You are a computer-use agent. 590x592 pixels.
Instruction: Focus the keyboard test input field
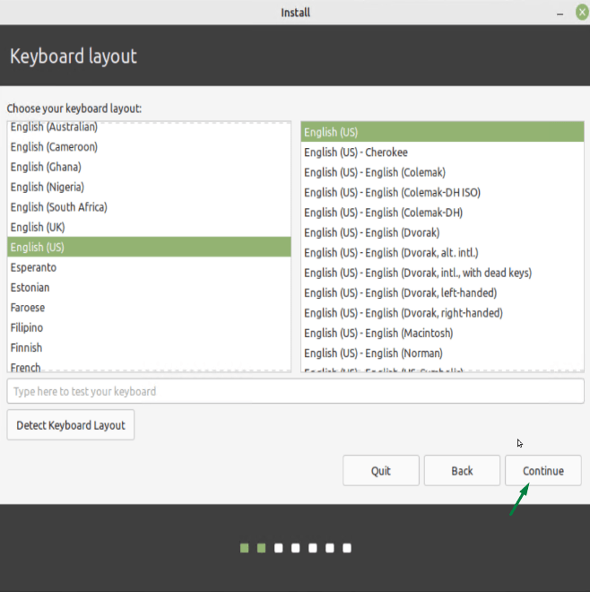295,391
